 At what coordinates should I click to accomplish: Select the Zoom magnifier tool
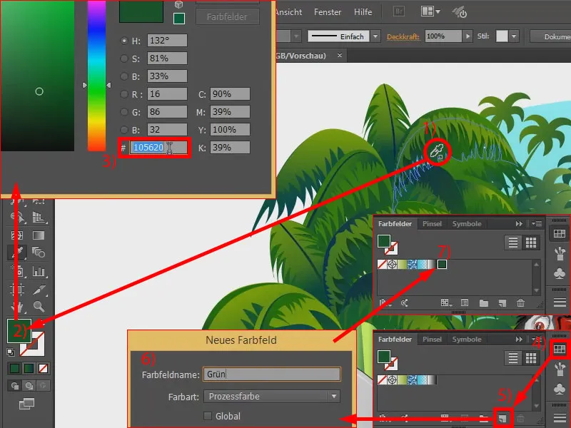click(39, 307)
